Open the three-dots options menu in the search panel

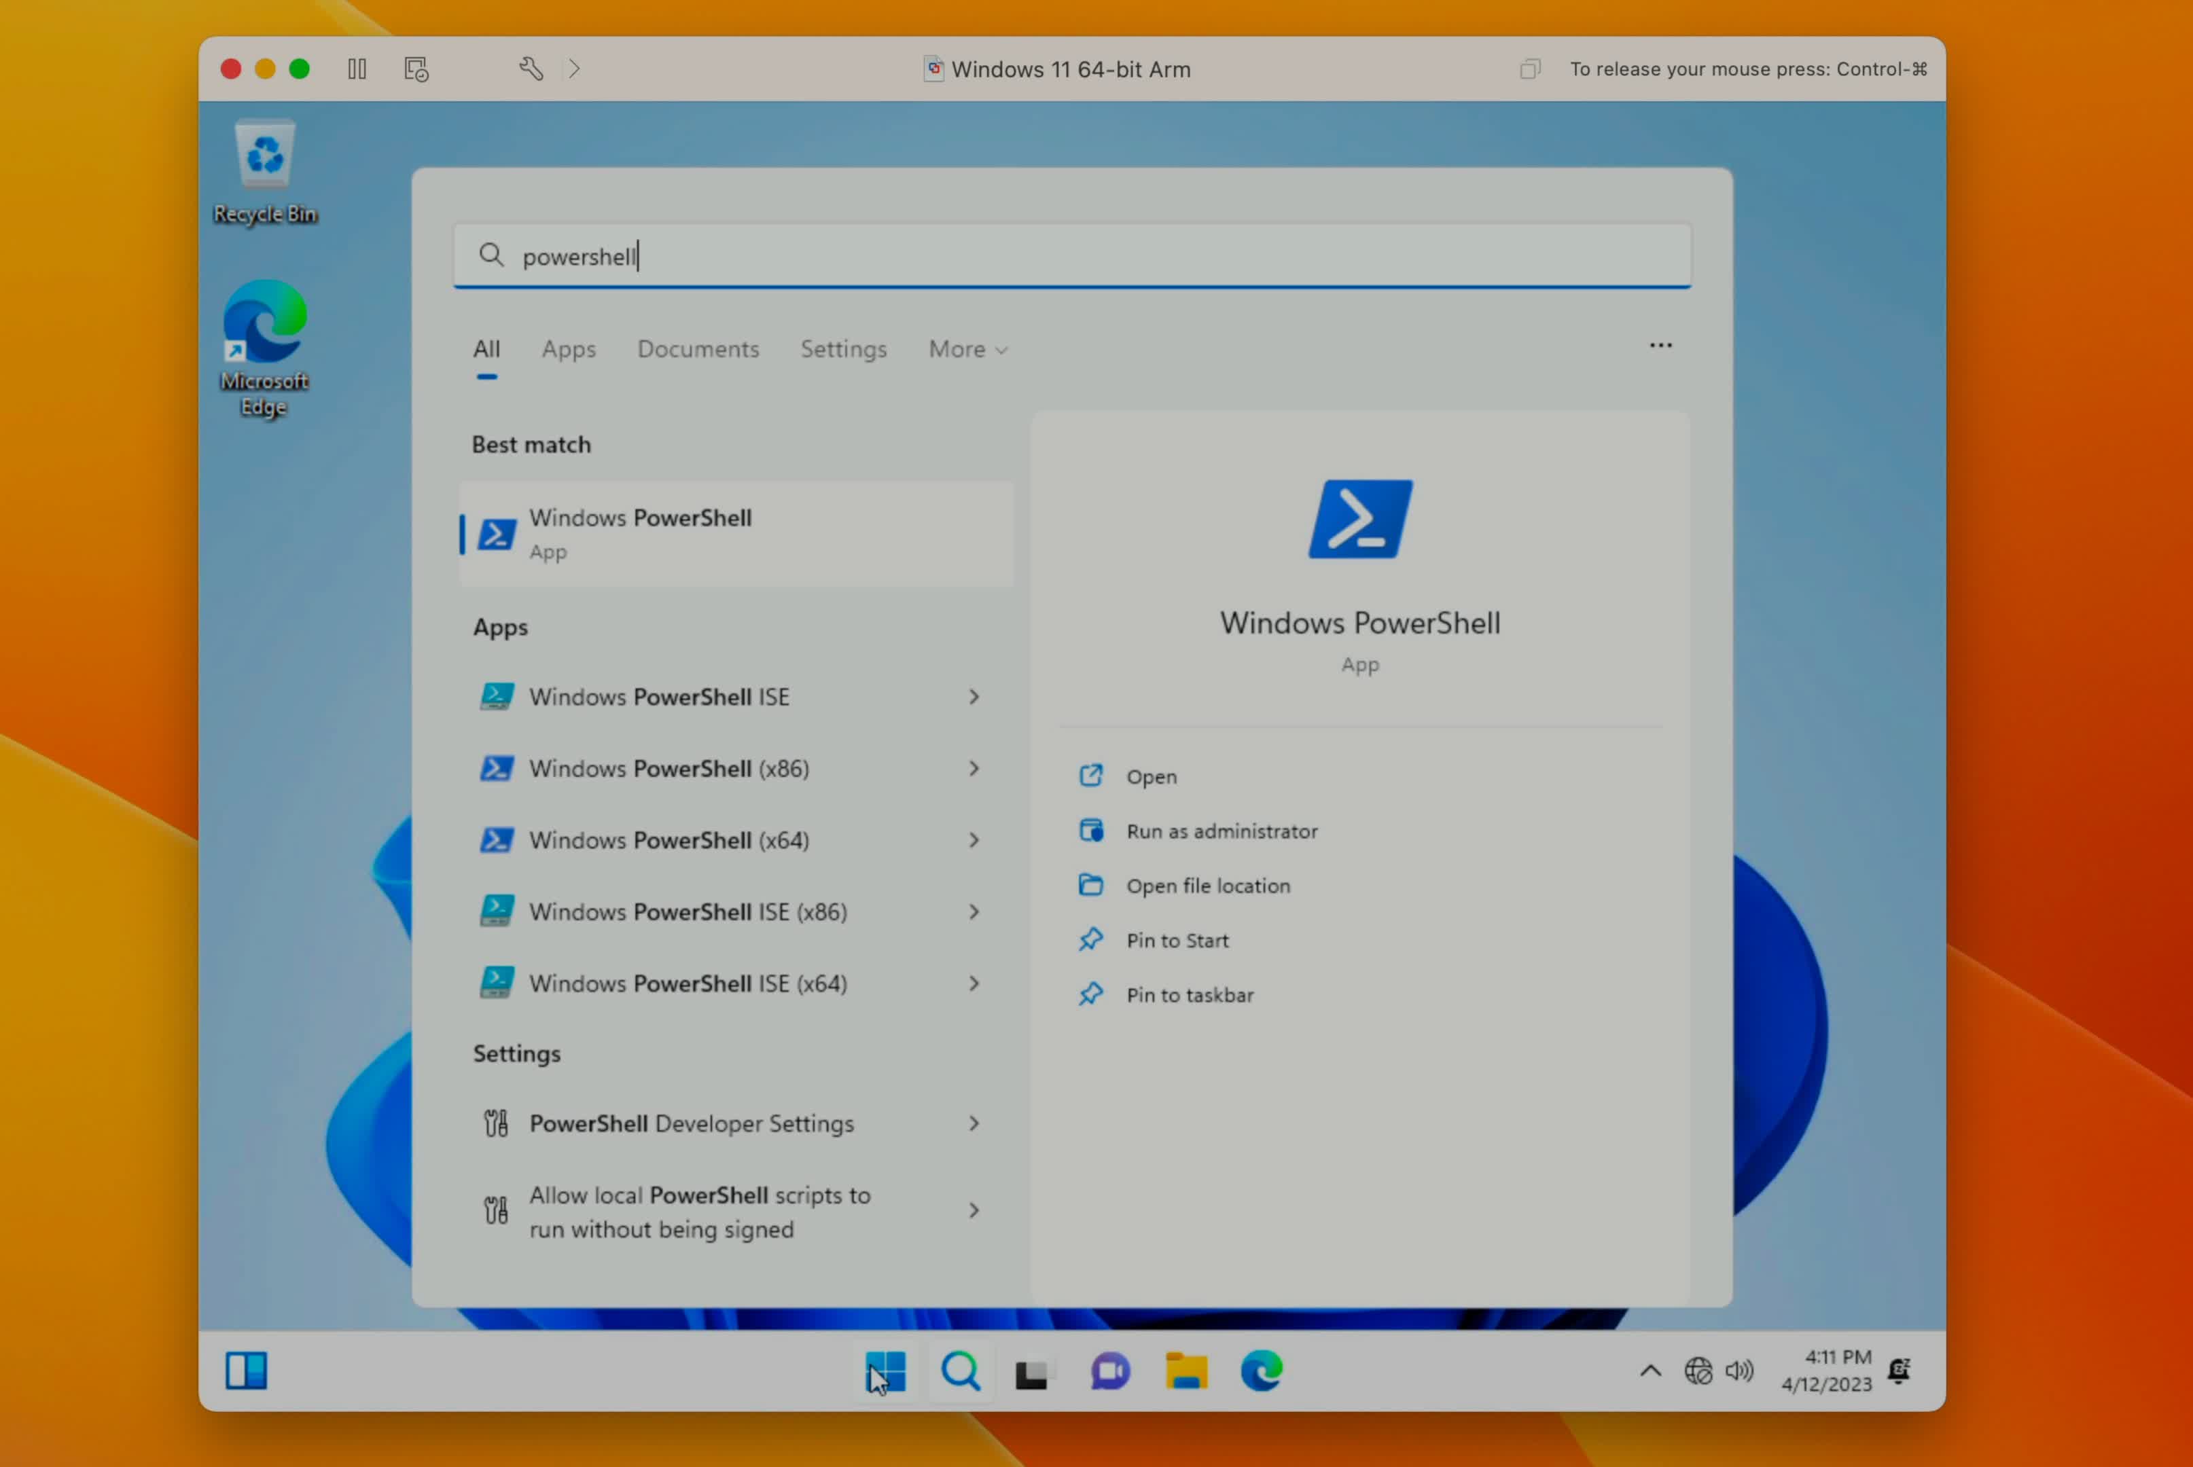pyautogui.click(x=1660, y=346)
